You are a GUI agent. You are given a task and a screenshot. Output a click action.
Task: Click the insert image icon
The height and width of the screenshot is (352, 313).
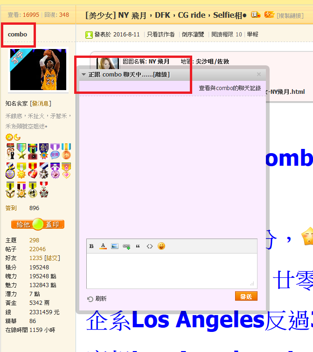coord(115,246)
